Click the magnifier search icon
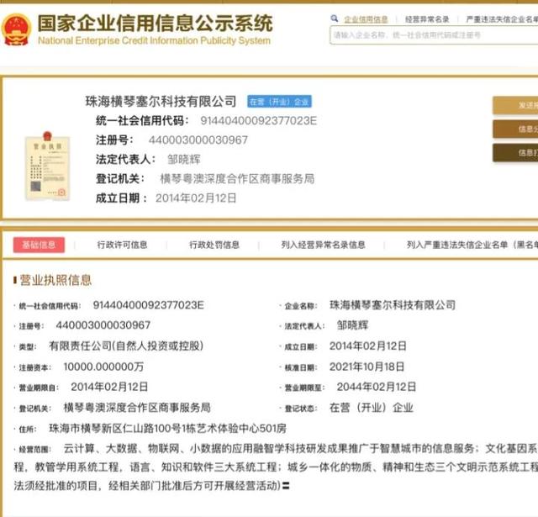This screenshot has width=538, height=517. point(335,18)
